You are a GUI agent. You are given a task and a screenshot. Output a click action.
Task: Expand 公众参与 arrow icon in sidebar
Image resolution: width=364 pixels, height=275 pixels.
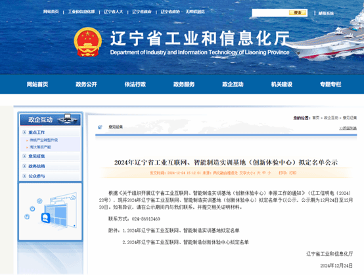[x=24, y=176]
